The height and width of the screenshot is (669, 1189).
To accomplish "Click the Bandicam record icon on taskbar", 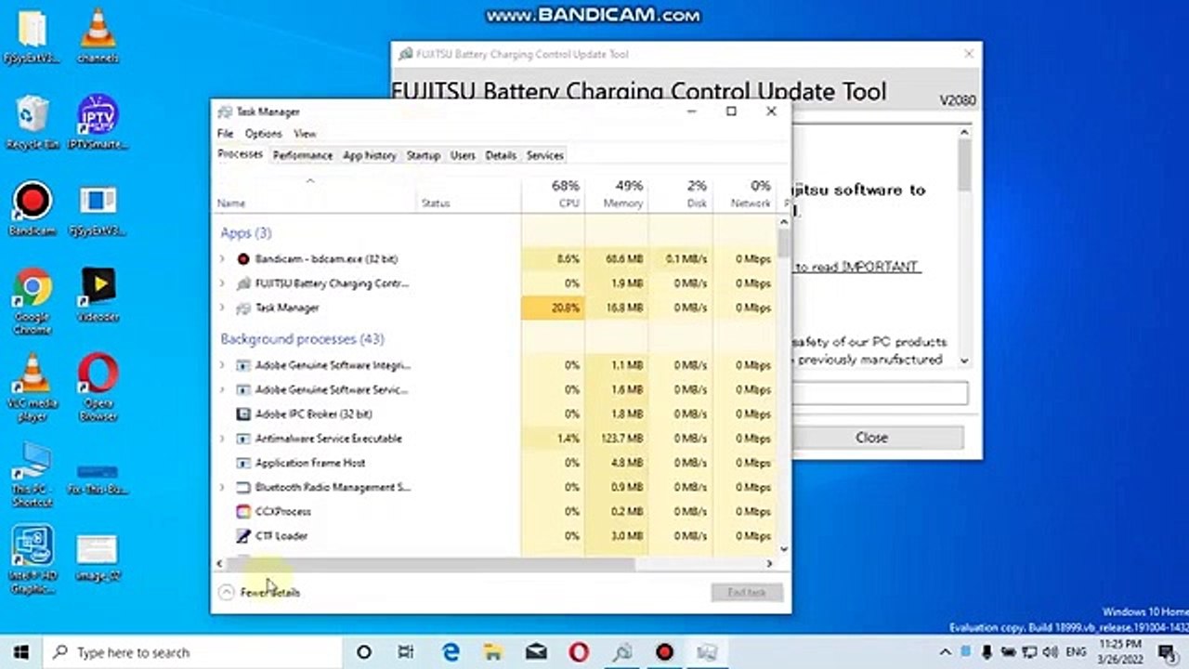I will click(x=664, y=652).
